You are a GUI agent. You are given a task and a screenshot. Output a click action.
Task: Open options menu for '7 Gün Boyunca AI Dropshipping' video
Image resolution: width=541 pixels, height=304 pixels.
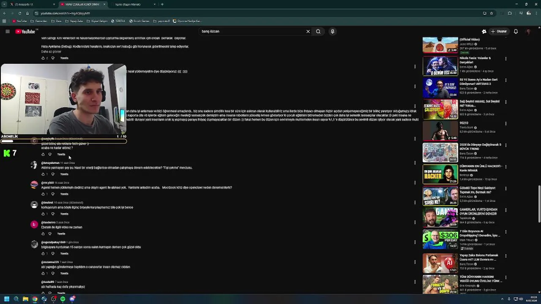tap(505, 232)
